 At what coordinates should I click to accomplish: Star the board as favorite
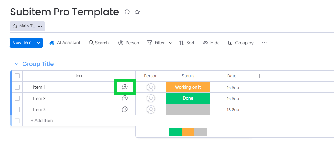pyautogui.click(x=137, y=12)
